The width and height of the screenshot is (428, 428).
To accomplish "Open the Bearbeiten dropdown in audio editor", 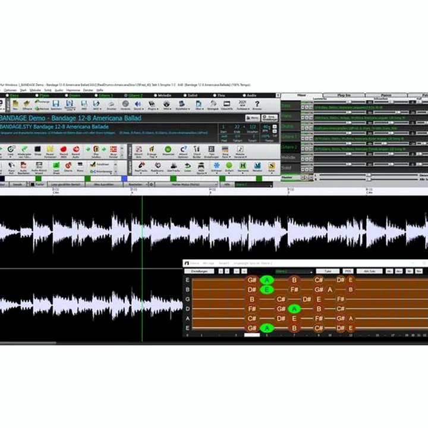I will pos(136,185).
